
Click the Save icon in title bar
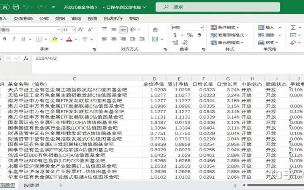coord(16,7)
